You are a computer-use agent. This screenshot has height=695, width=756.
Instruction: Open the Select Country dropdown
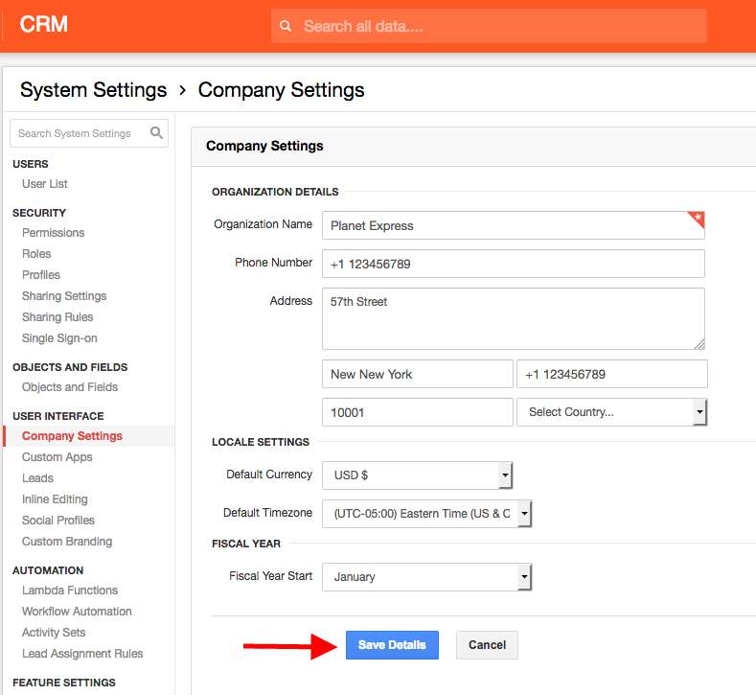[611, 412]
